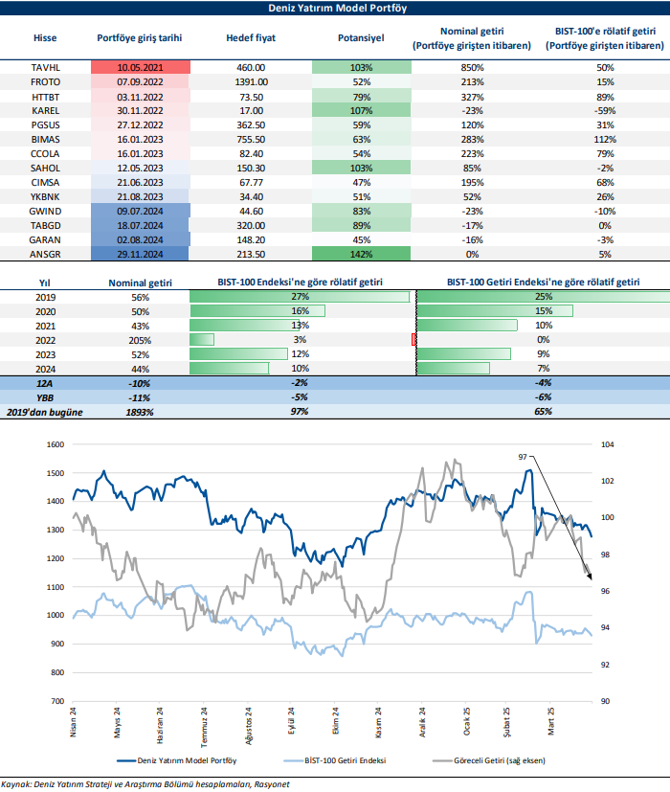
Task: Click the red 10.05.2021 entry date cell
Action: (141, 68)
